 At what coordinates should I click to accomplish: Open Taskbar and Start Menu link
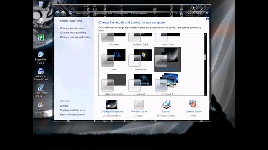tap(72, 110)
